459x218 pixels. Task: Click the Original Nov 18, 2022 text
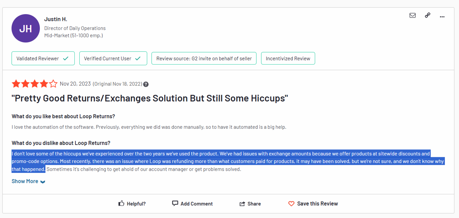click(117, 84)
